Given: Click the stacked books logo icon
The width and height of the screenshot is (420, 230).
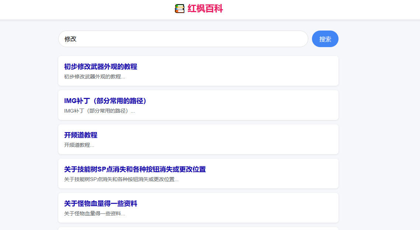Looking at the screenshot, I should click(x=180, y=8).
